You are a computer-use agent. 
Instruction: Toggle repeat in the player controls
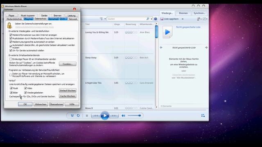pyautogui.click(x=78, y=116)
